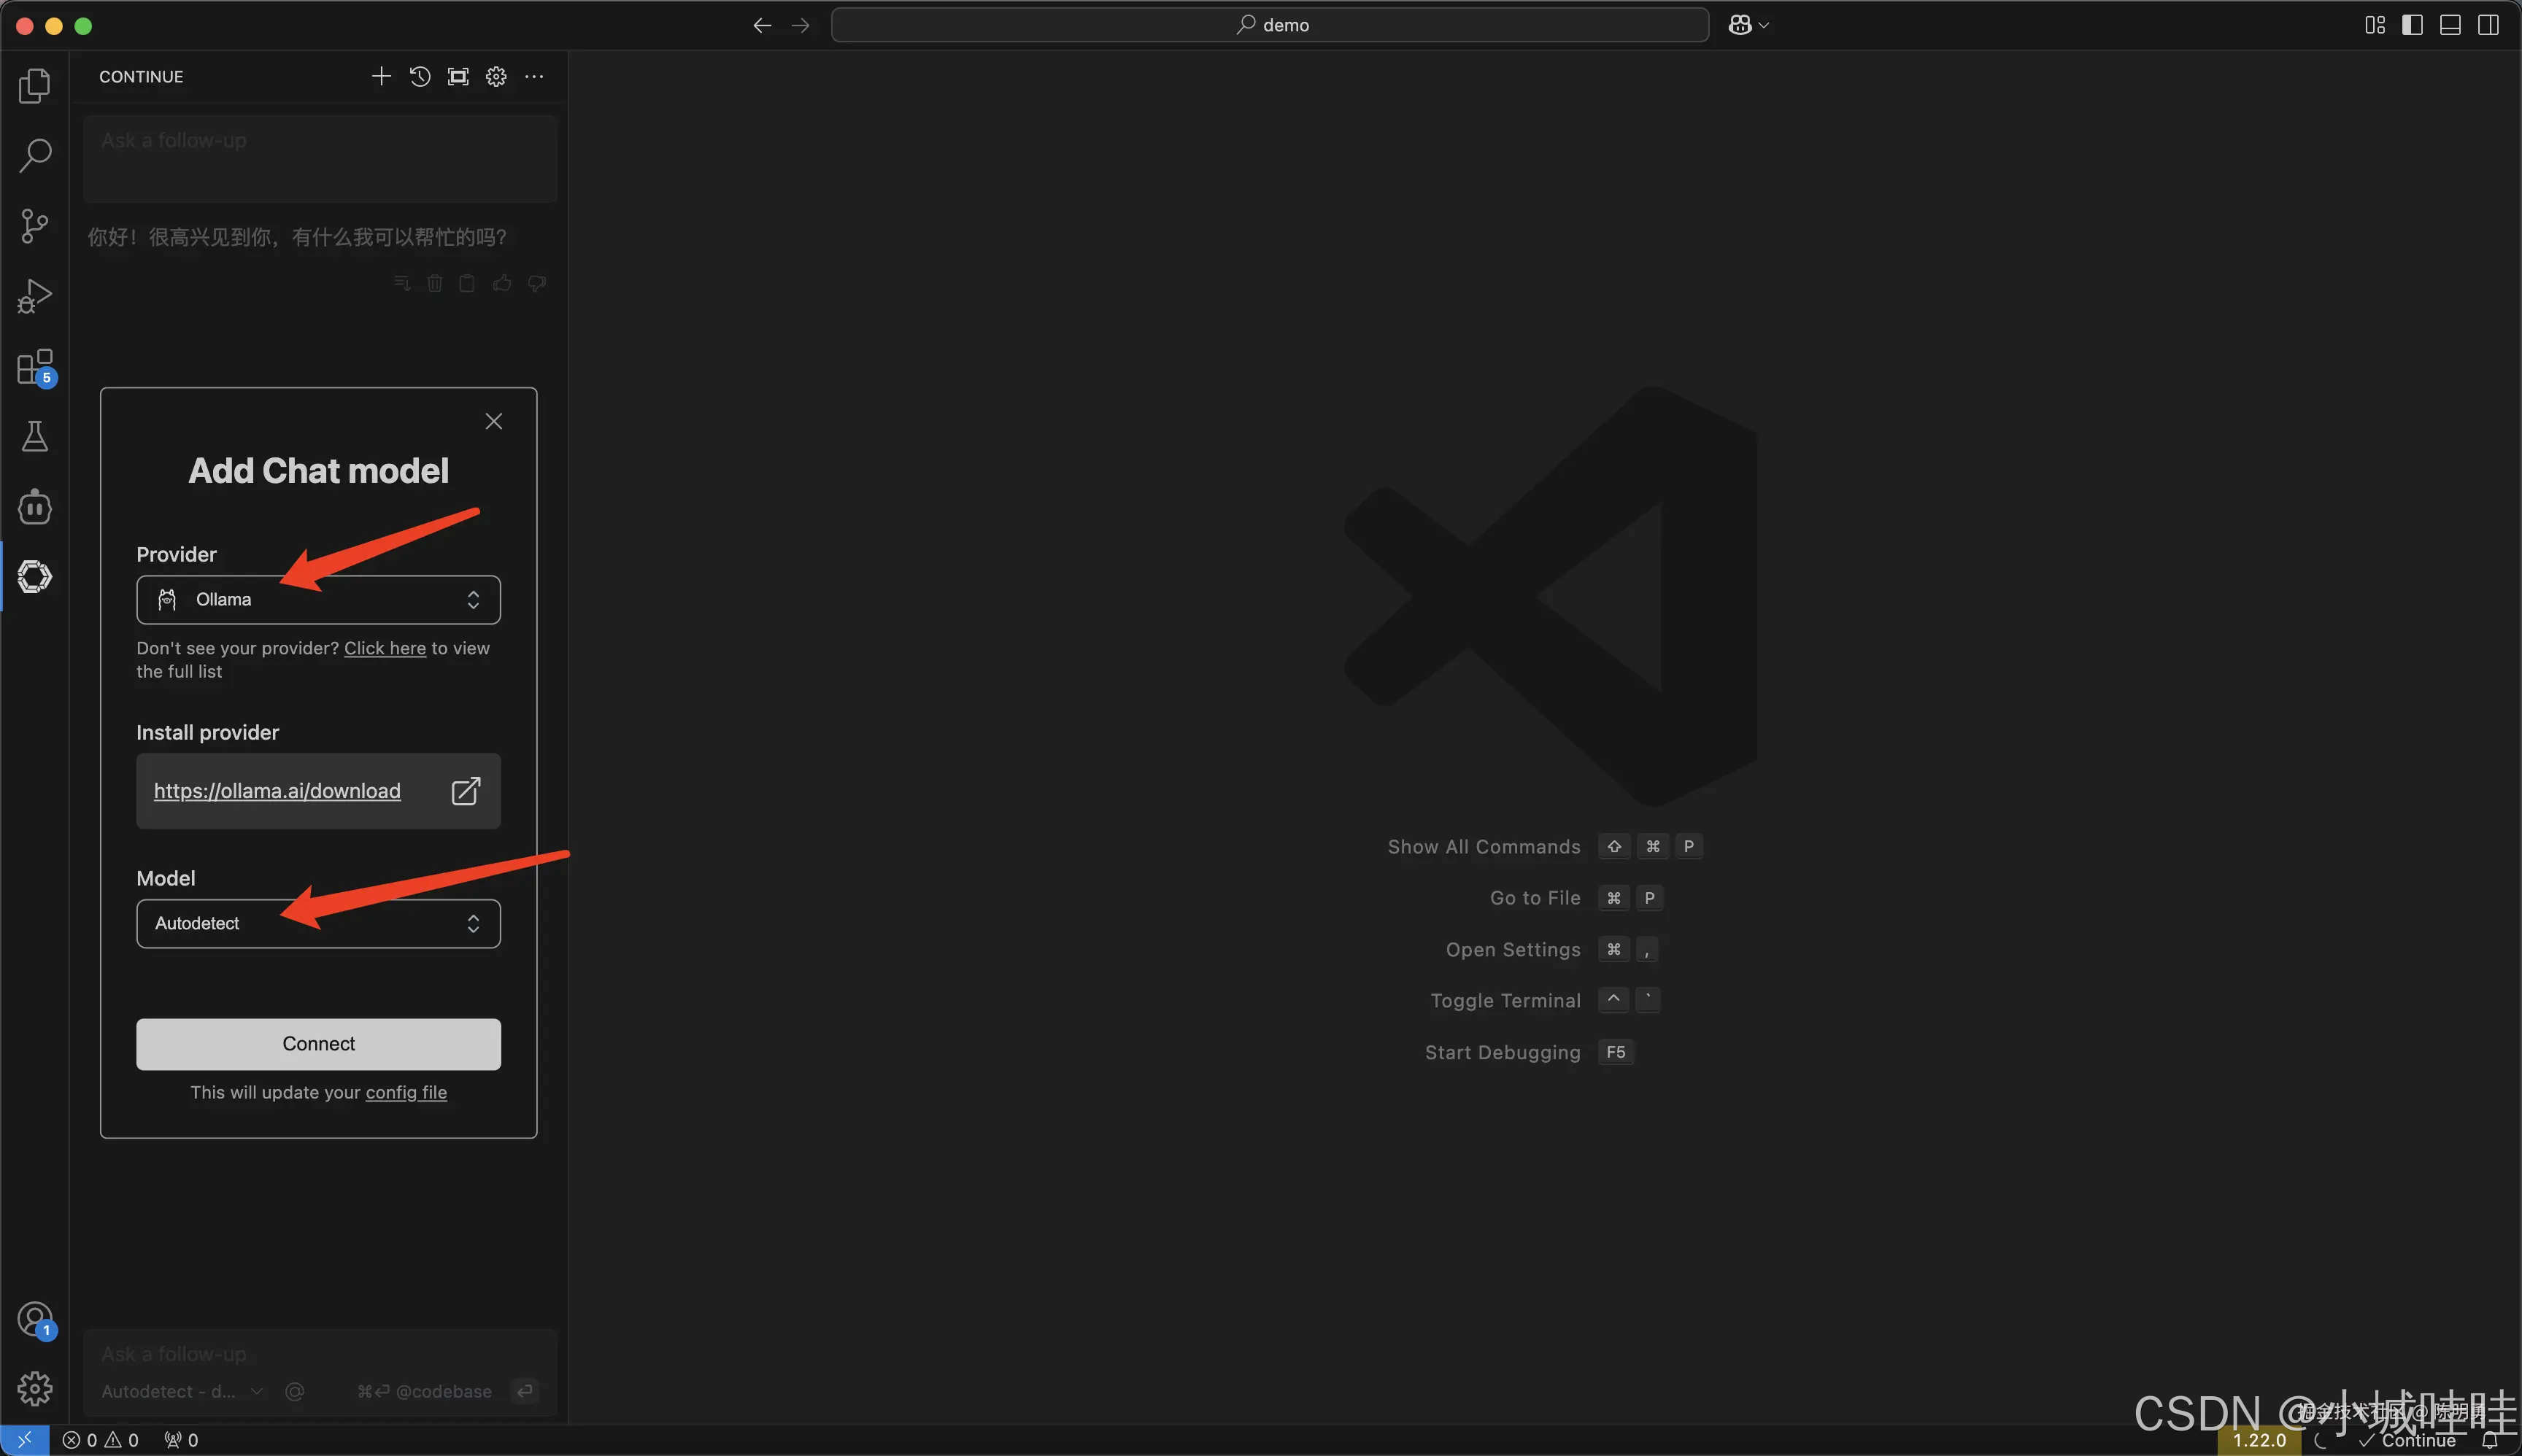Select the Continue extension icon in sidebar
Viewport: 2522px width, 1456px height.
coord(35,576)
